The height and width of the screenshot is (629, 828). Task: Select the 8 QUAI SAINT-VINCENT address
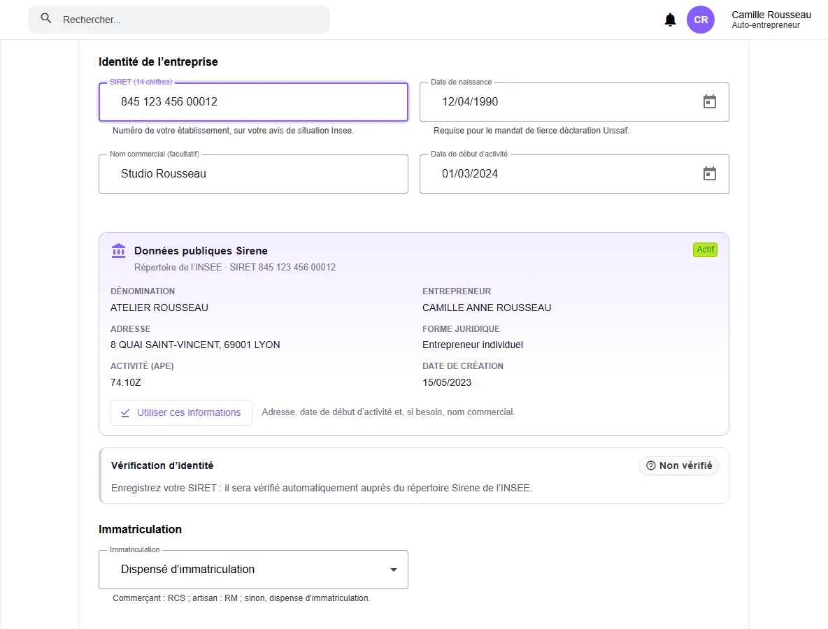(x=195, y=345)
